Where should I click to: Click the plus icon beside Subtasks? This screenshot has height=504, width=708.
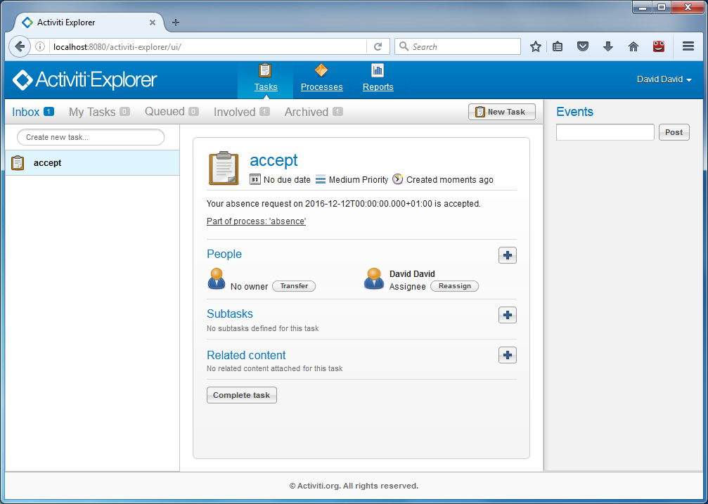508,315
